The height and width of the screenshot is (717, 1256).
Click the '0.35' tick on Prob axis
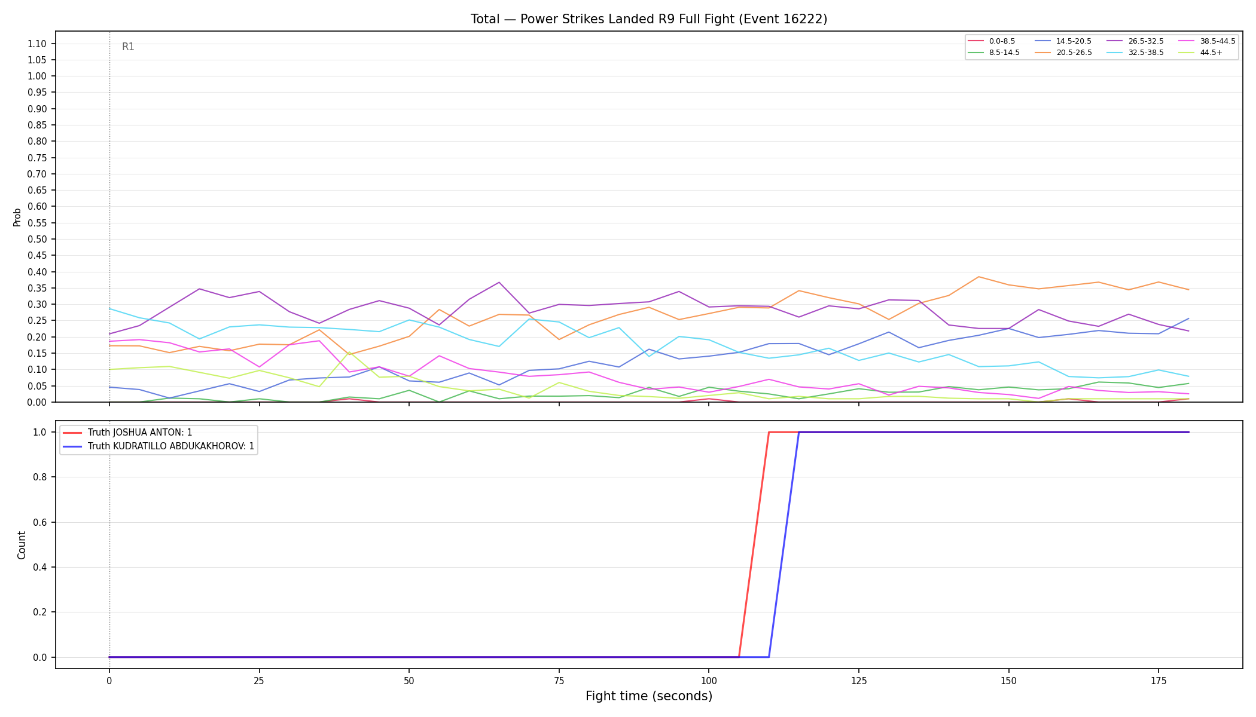coord(37,288)
